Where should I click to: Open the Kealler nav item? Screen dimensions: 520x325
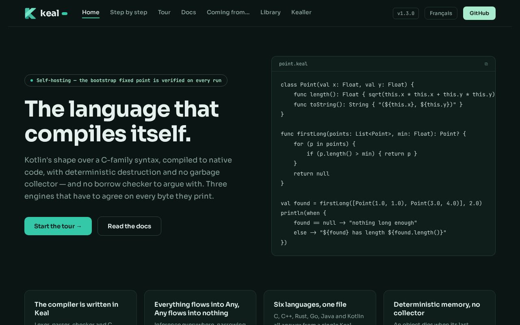(x=301, y=12)
